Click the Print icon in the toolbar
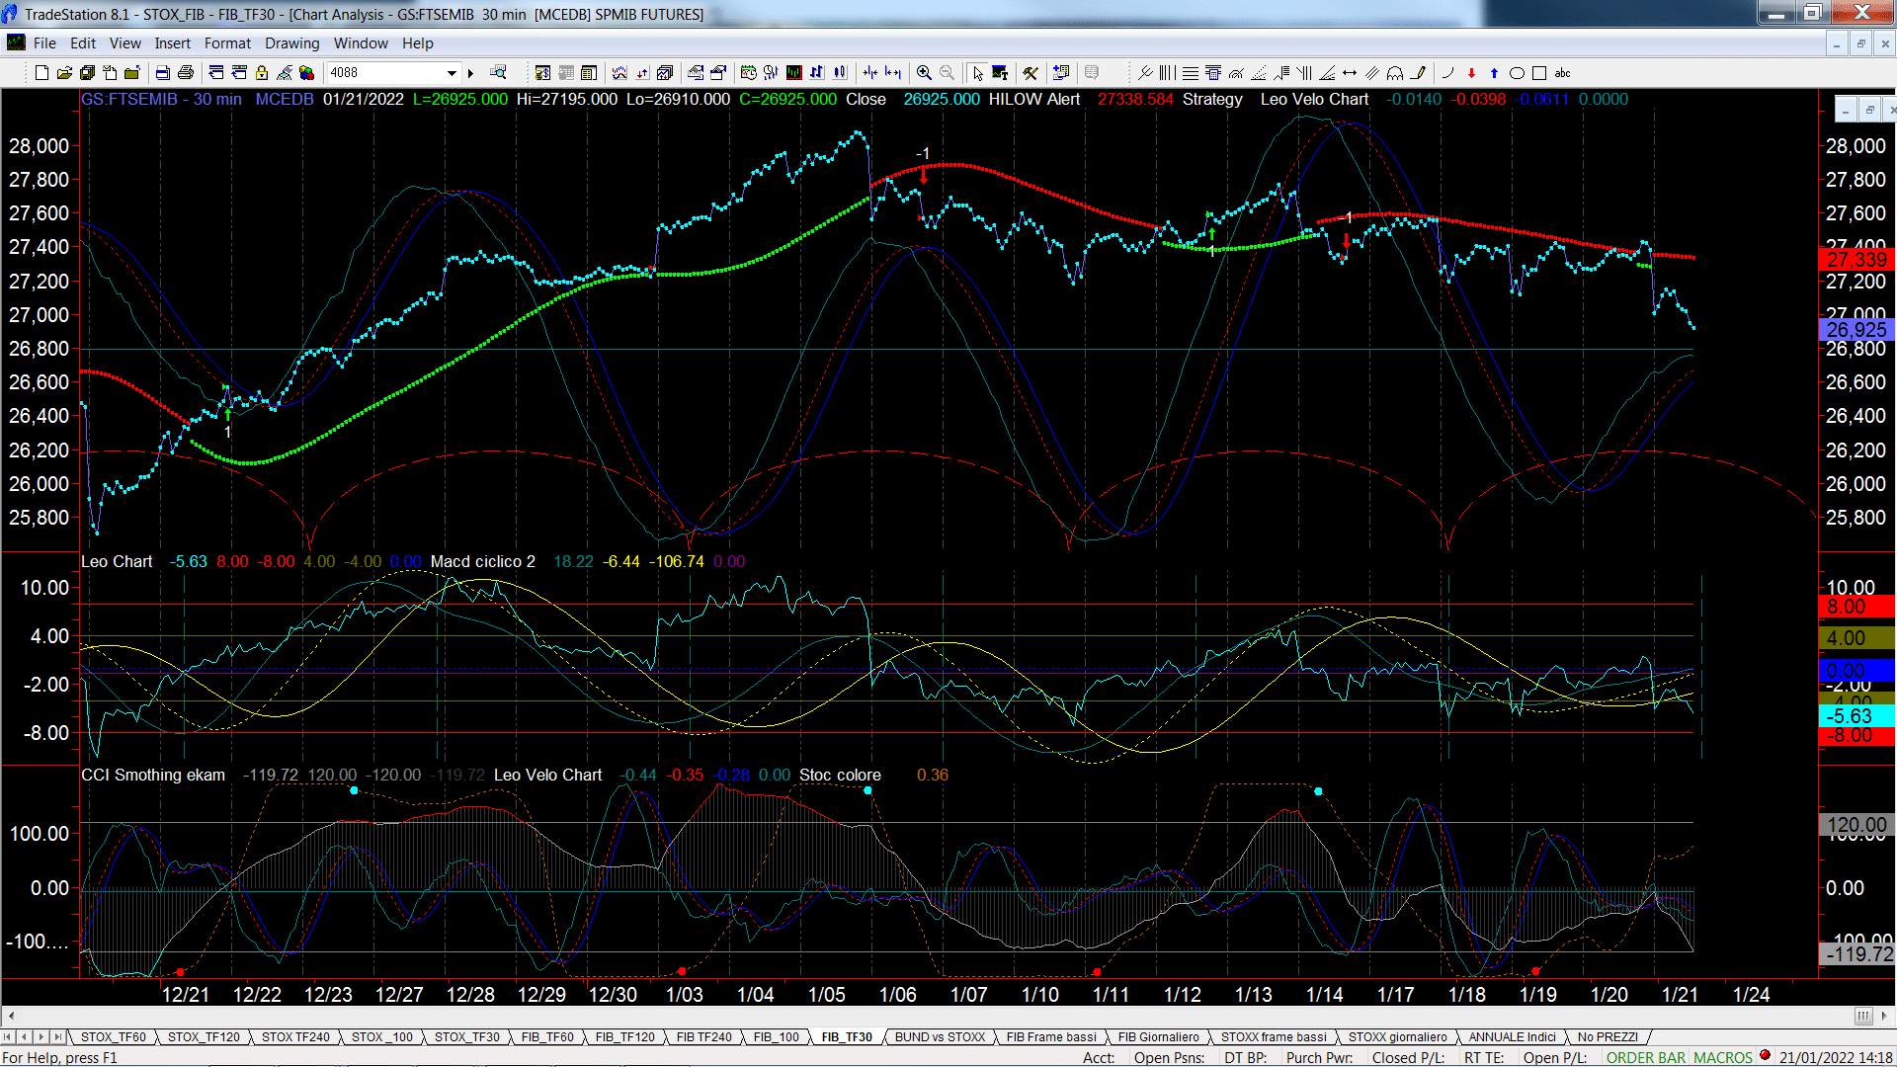Image resolution: width=1897 pixels, height=1067 pixels. (185, 73)
